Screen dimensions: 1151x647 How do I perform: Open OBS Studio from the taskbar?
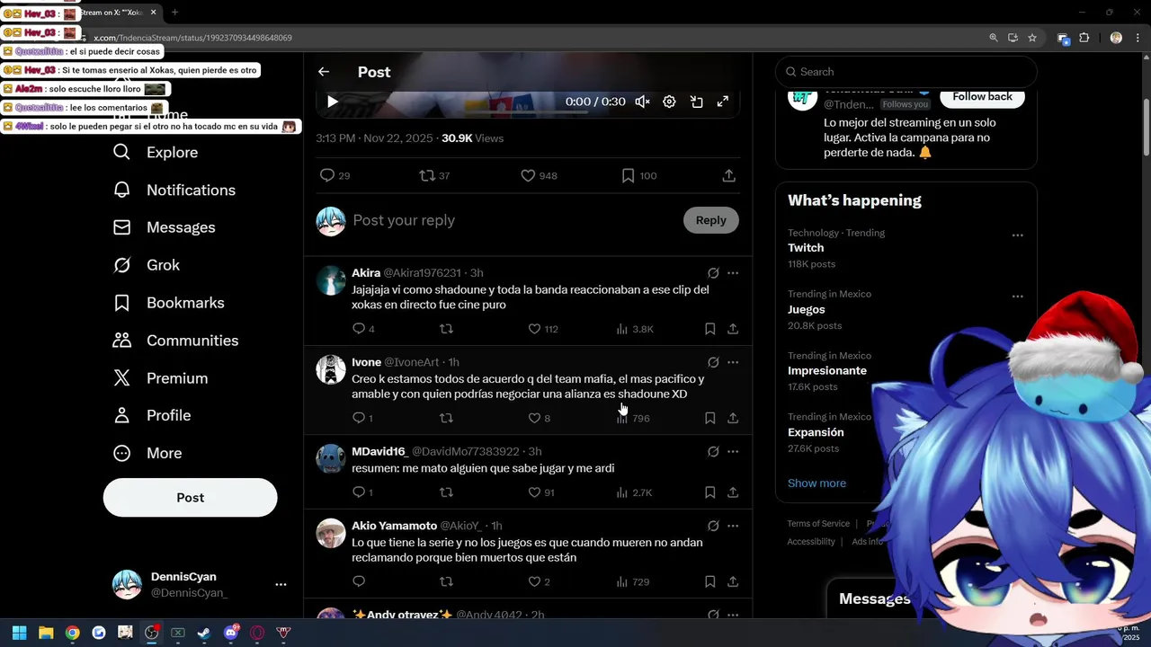point(152,633)
